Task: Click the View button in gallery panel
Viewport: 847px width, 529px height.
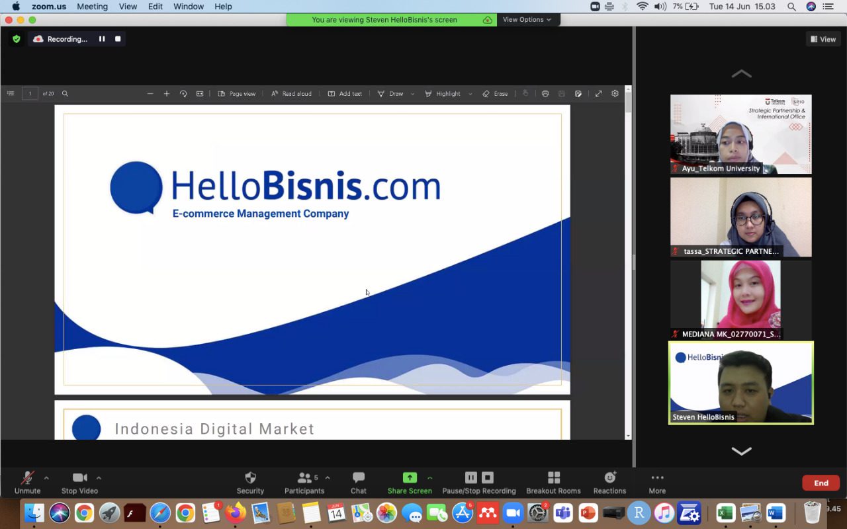Action: (x=823, y=40)
